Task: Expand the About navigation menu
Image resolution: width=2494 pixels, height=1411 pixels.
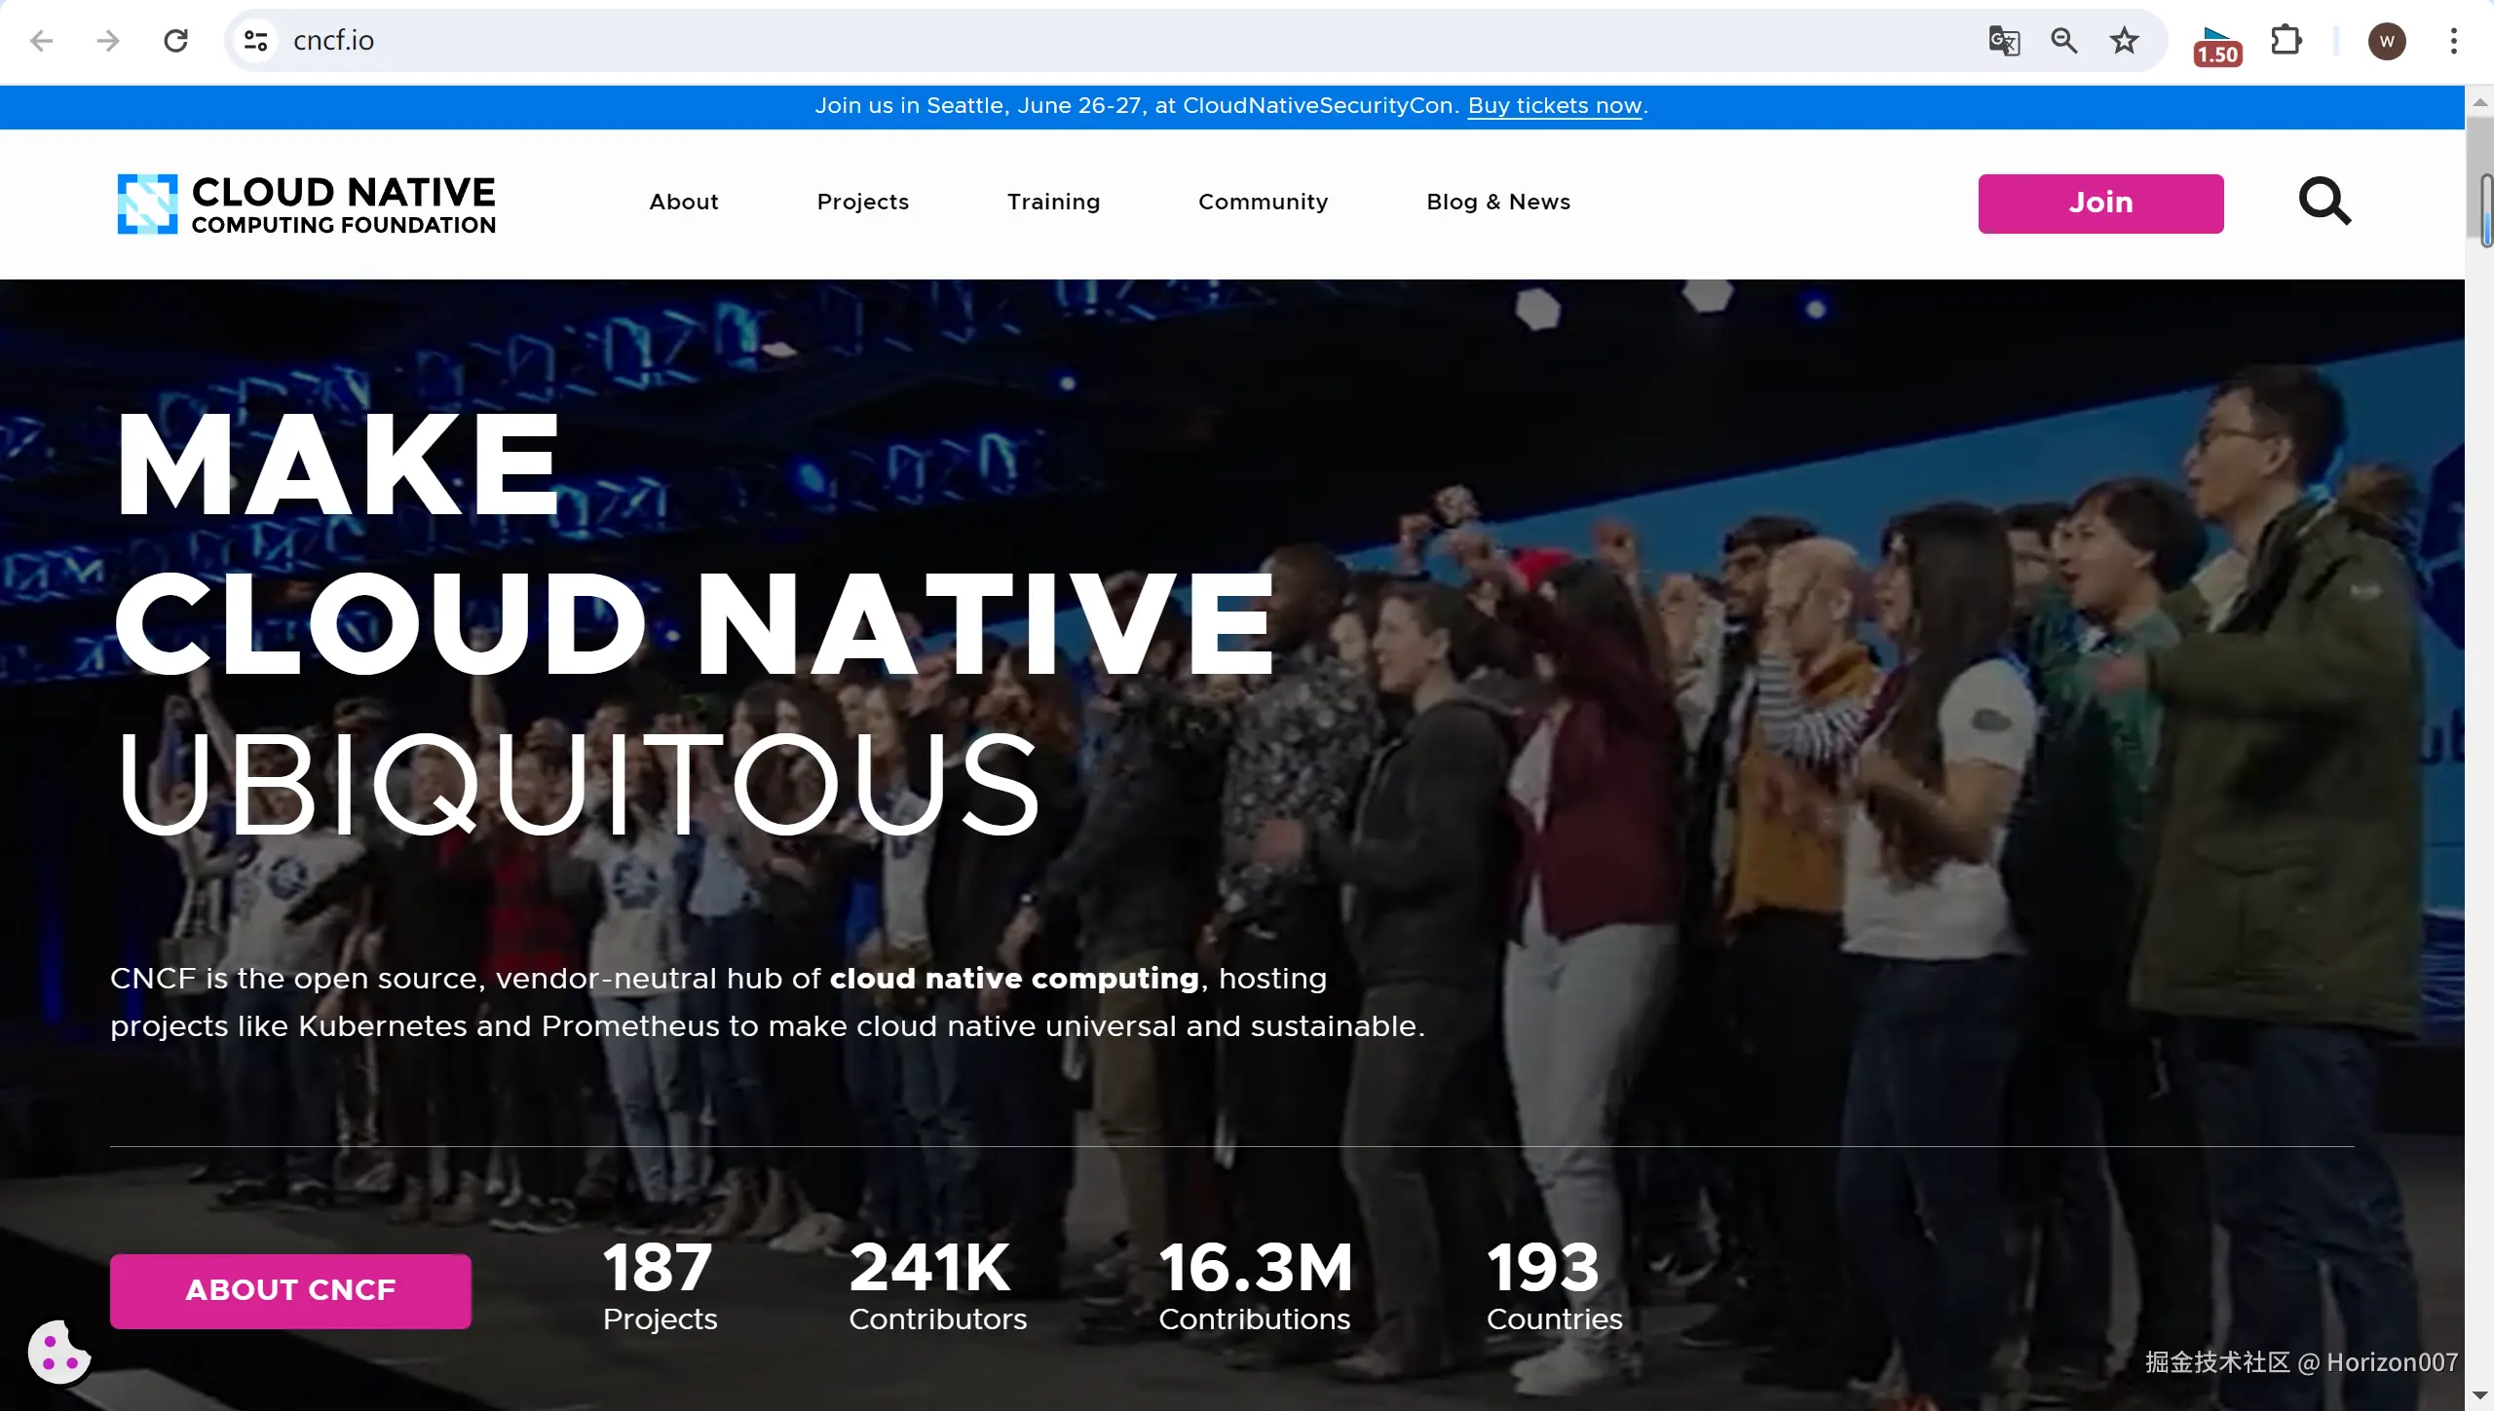Action: click(x=684, y=202)
